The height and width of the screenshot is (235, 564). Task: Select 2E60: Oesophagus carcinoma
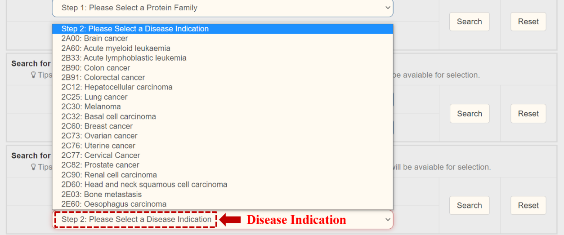tap(114, 204)
